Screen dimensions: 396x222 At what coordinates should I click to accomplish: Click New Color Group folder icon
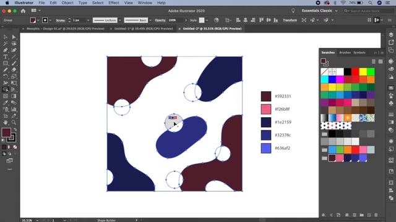pyautogui.click(x=361, y=215)
